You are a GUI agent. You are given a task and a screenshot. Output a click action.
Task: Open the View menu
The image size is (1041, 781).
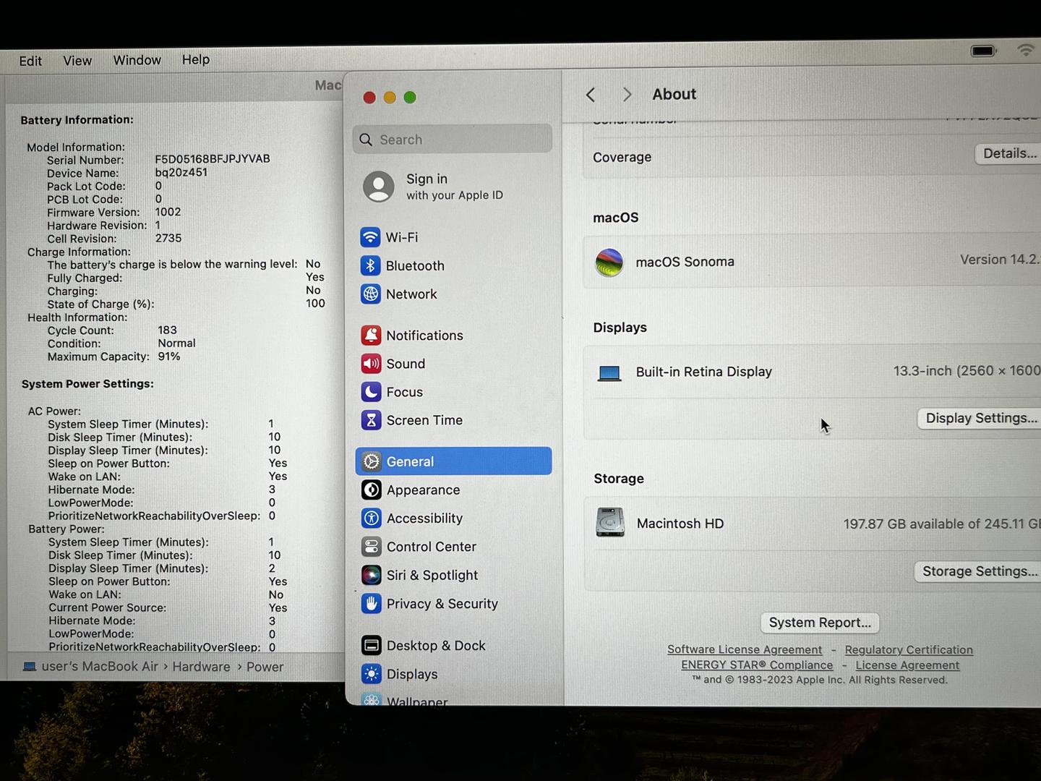click(x=77, y=61)
